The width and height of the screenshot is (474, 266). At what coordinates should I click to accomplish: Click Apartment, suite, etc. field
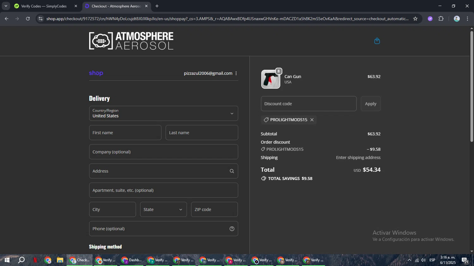(x=163, y=190)
